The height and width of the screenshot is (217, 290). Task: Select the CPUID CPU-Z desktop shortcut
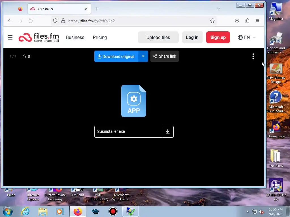tap(276, 190)
